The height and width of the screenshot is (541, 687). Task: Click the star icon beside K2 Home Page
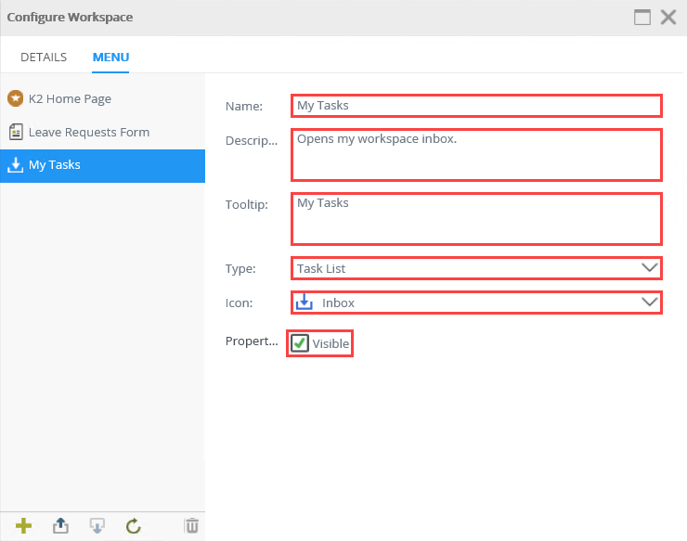15,98
